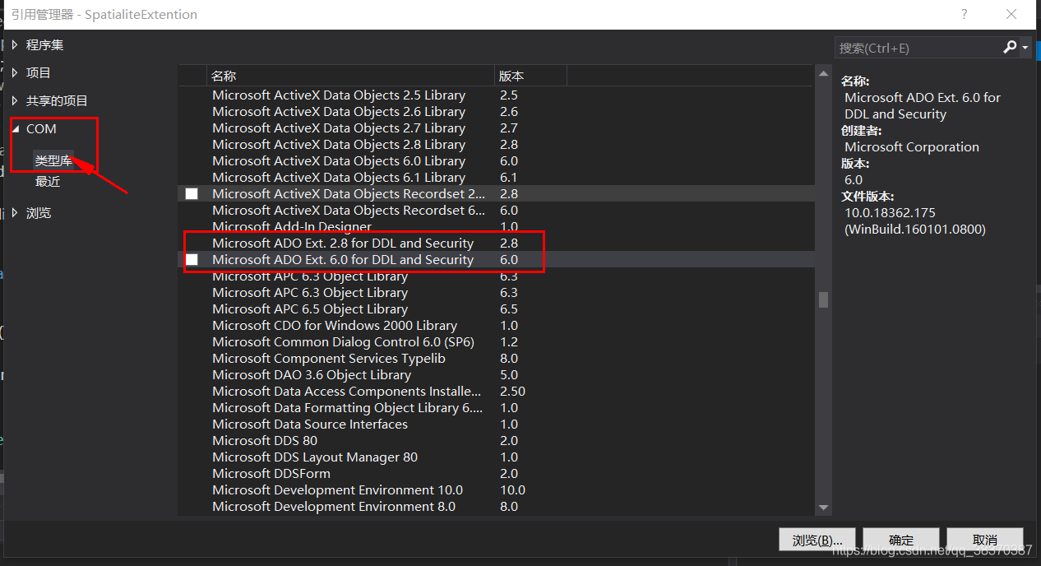This screenshot has height=566, width=1041.
Task: Select Microsoft Development Environment 8.0
Action: (x=497, y=507)
